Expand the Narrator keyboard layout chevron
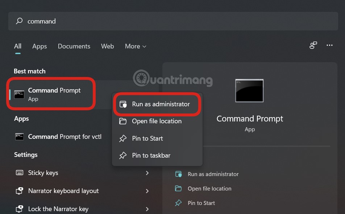 click(147, 191)
